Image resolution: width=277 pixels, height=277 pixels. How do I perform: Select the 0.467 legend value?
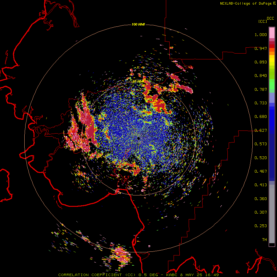[x=261, y=171]
